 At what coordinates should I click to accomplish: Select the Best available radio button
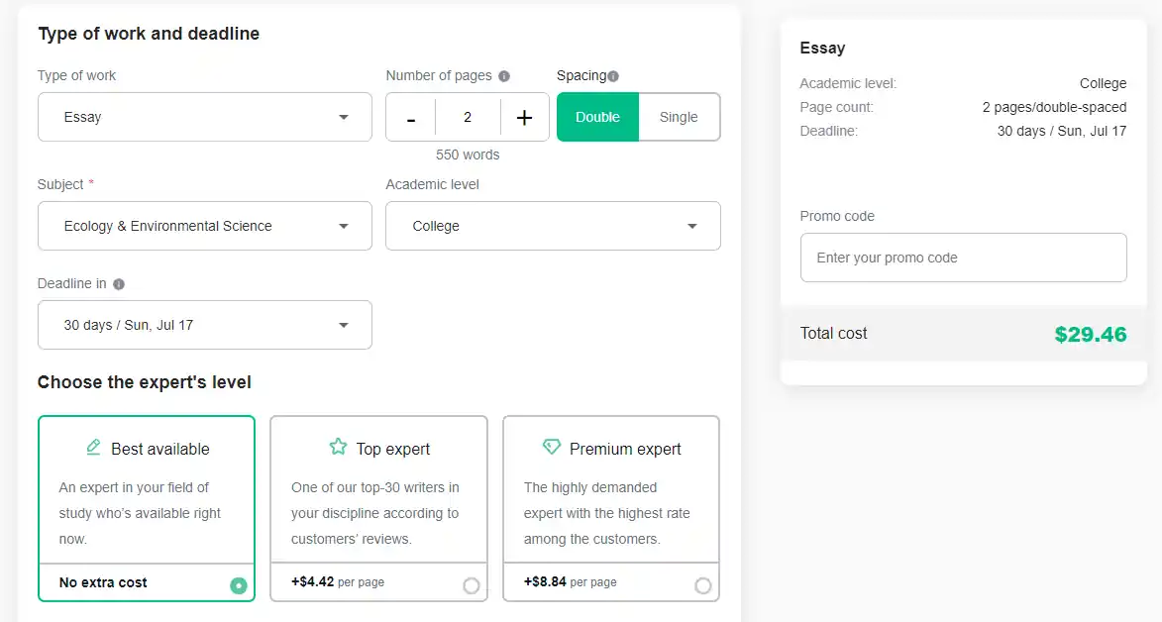(x=239, y=585)
